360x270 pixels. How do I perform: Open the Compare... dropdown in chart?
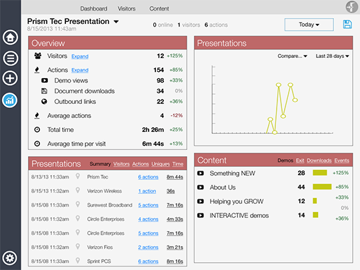[x=292, y=56]
